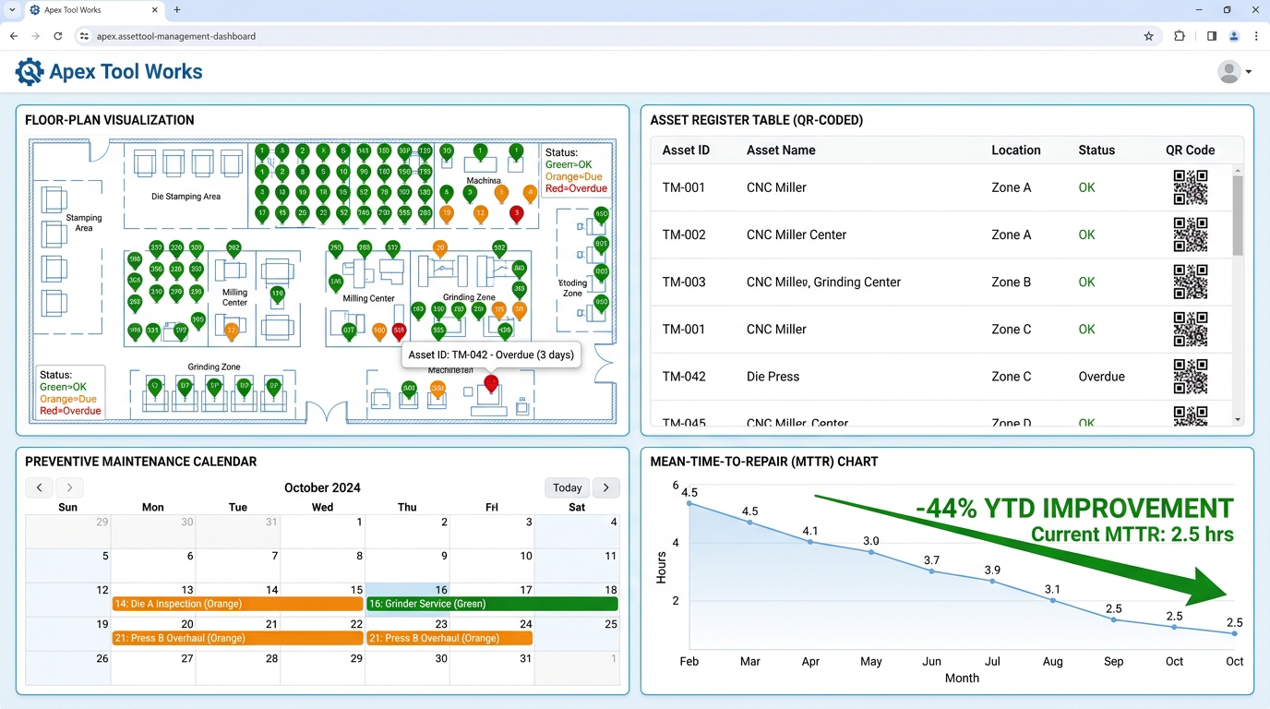This screenshot has height=709, width=1270.
Task: Click the red overdue TM-042 map pin
Action: [x=491, y=383]
